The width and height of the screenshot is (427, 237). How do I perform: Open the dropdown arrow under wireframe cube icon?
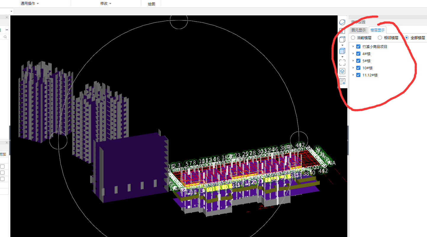[x=342, y=45]
